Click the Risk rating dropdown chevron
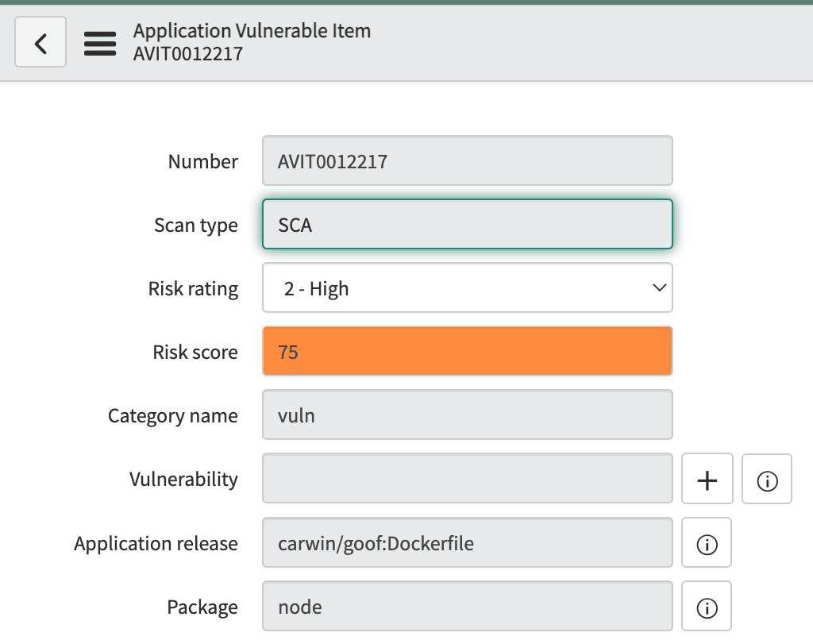Viewport: 813px width, 640px height. point(659,287)
